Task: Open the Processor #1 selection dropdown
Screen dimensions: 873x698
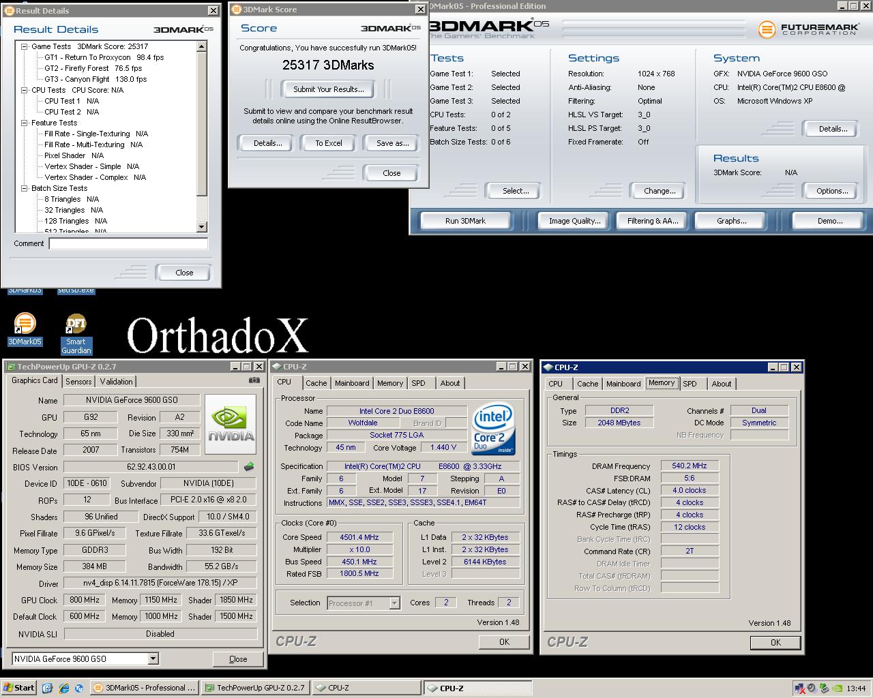Action: click(394, 603)
